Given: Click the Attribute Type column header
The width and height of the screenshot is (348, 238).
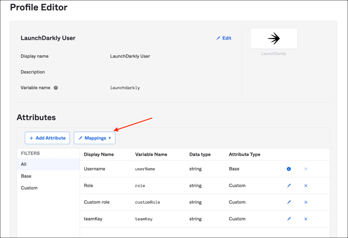Looking at the screenshot, I should pos(244,154).
